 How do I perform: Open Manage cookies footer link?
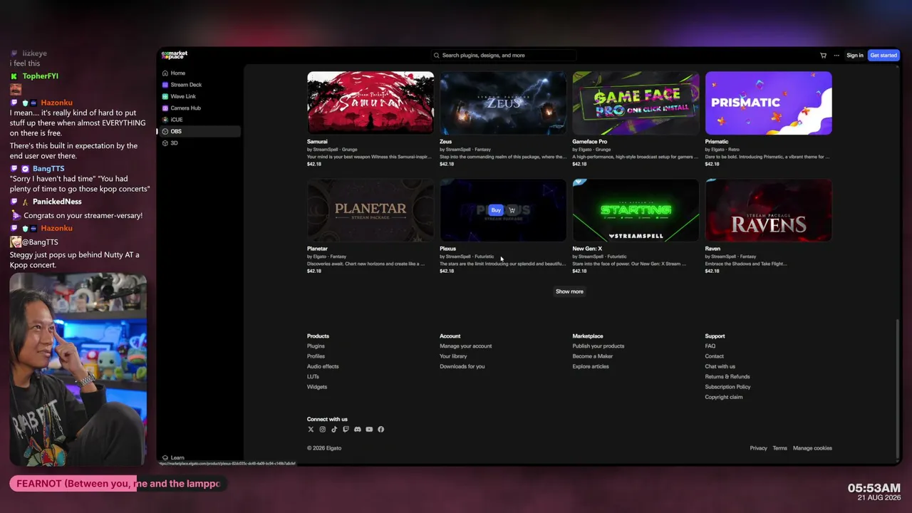(x=812, y=448)
